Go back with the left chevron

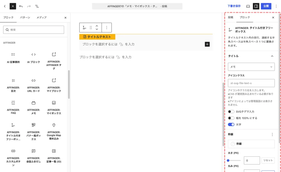(5, 6)
